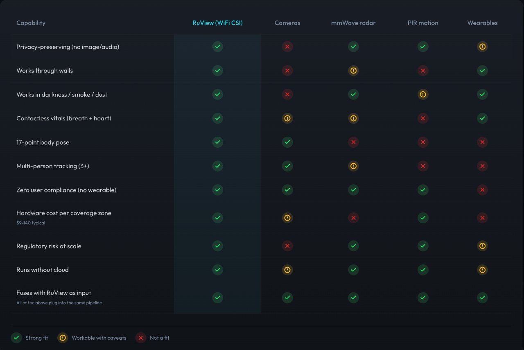
Task: Click the mmWave radar column header
Action: [353, 23]
